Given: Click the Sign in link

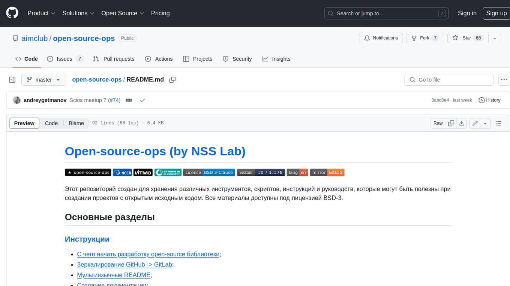Looking at the screenshot, I should (x=467, y=13).
